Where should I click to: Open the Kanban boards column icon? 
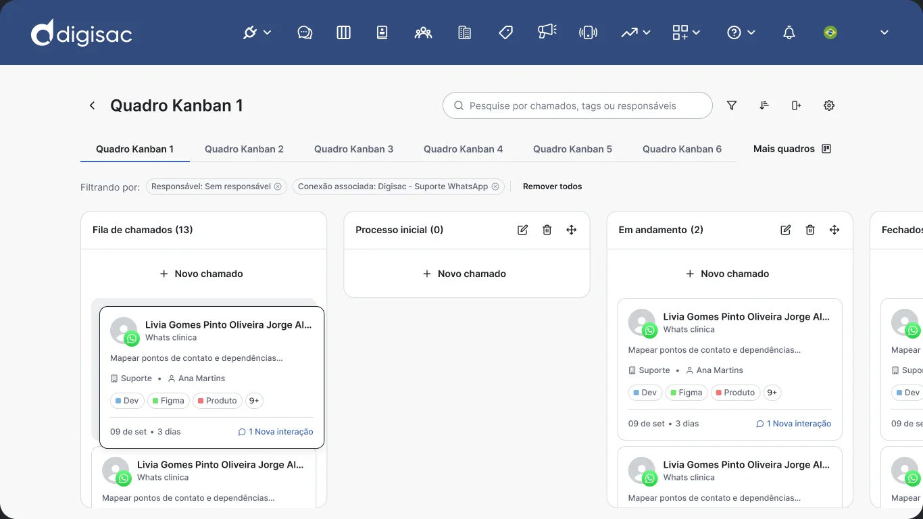[344, 32]
